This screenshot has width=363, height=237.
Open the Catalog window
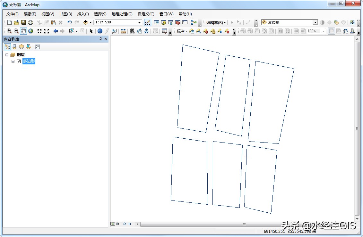(164, 22)
